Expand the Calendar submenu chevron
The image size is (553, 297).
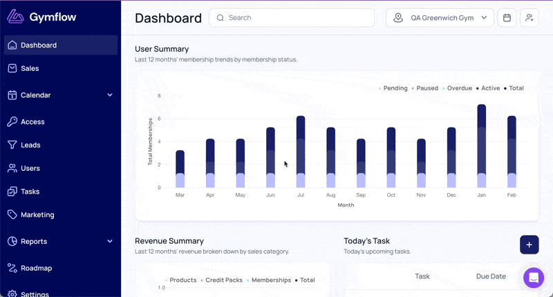point(110,95)
